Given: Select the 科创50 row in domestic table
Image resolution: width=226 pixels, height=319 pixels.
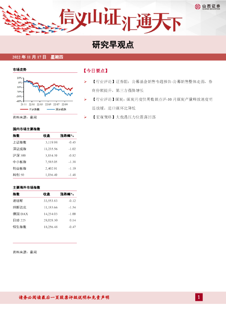Looking at the screenshot, I should pyautogui.click(x=44, y=175).
